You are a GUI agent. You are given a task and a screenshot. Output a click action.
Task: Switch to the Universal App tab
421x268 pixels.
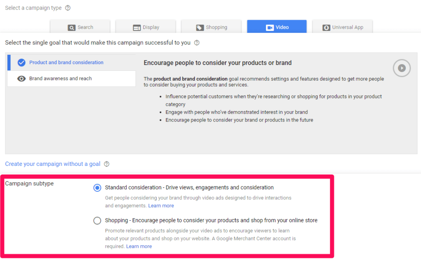coord(342,27)
